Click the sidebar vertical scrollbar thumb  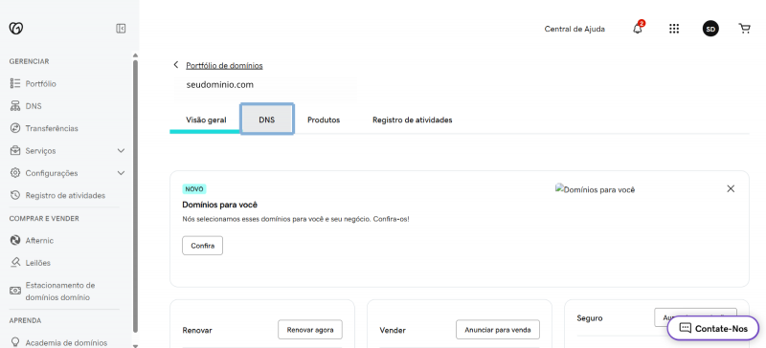click(135, 195)
